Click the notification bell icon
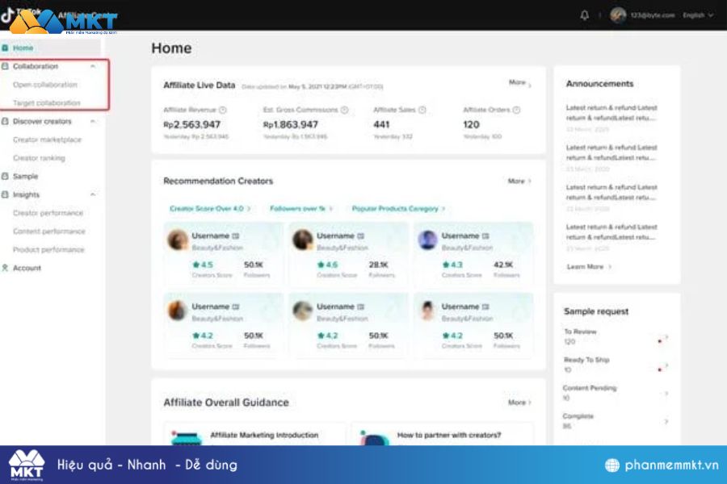The width and height of the screenshot is (727, 484). point(585,15)
